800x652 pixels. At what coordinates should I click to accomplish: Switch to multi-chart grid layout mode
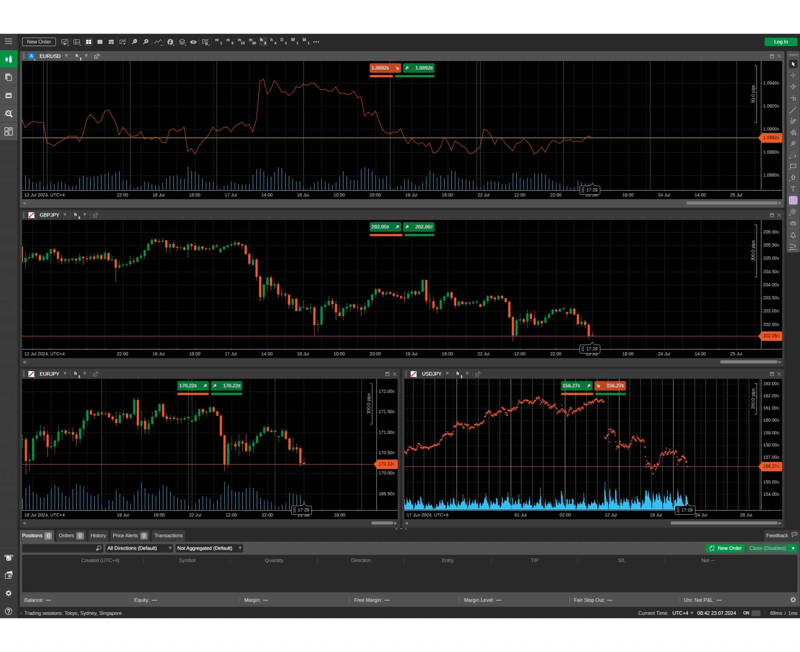[x=89, y=42]
